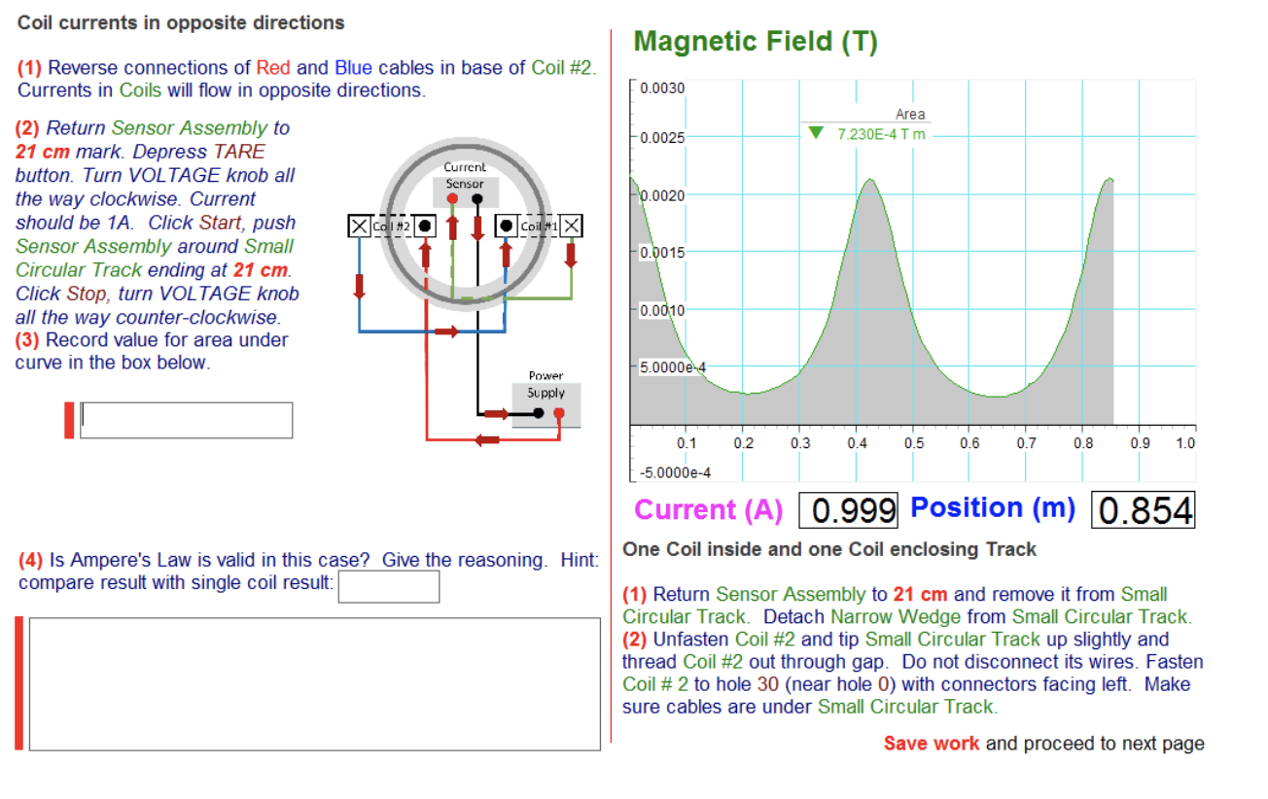
Task: Toggle the Coil #2 connection state
Action: tap(423, 225)
